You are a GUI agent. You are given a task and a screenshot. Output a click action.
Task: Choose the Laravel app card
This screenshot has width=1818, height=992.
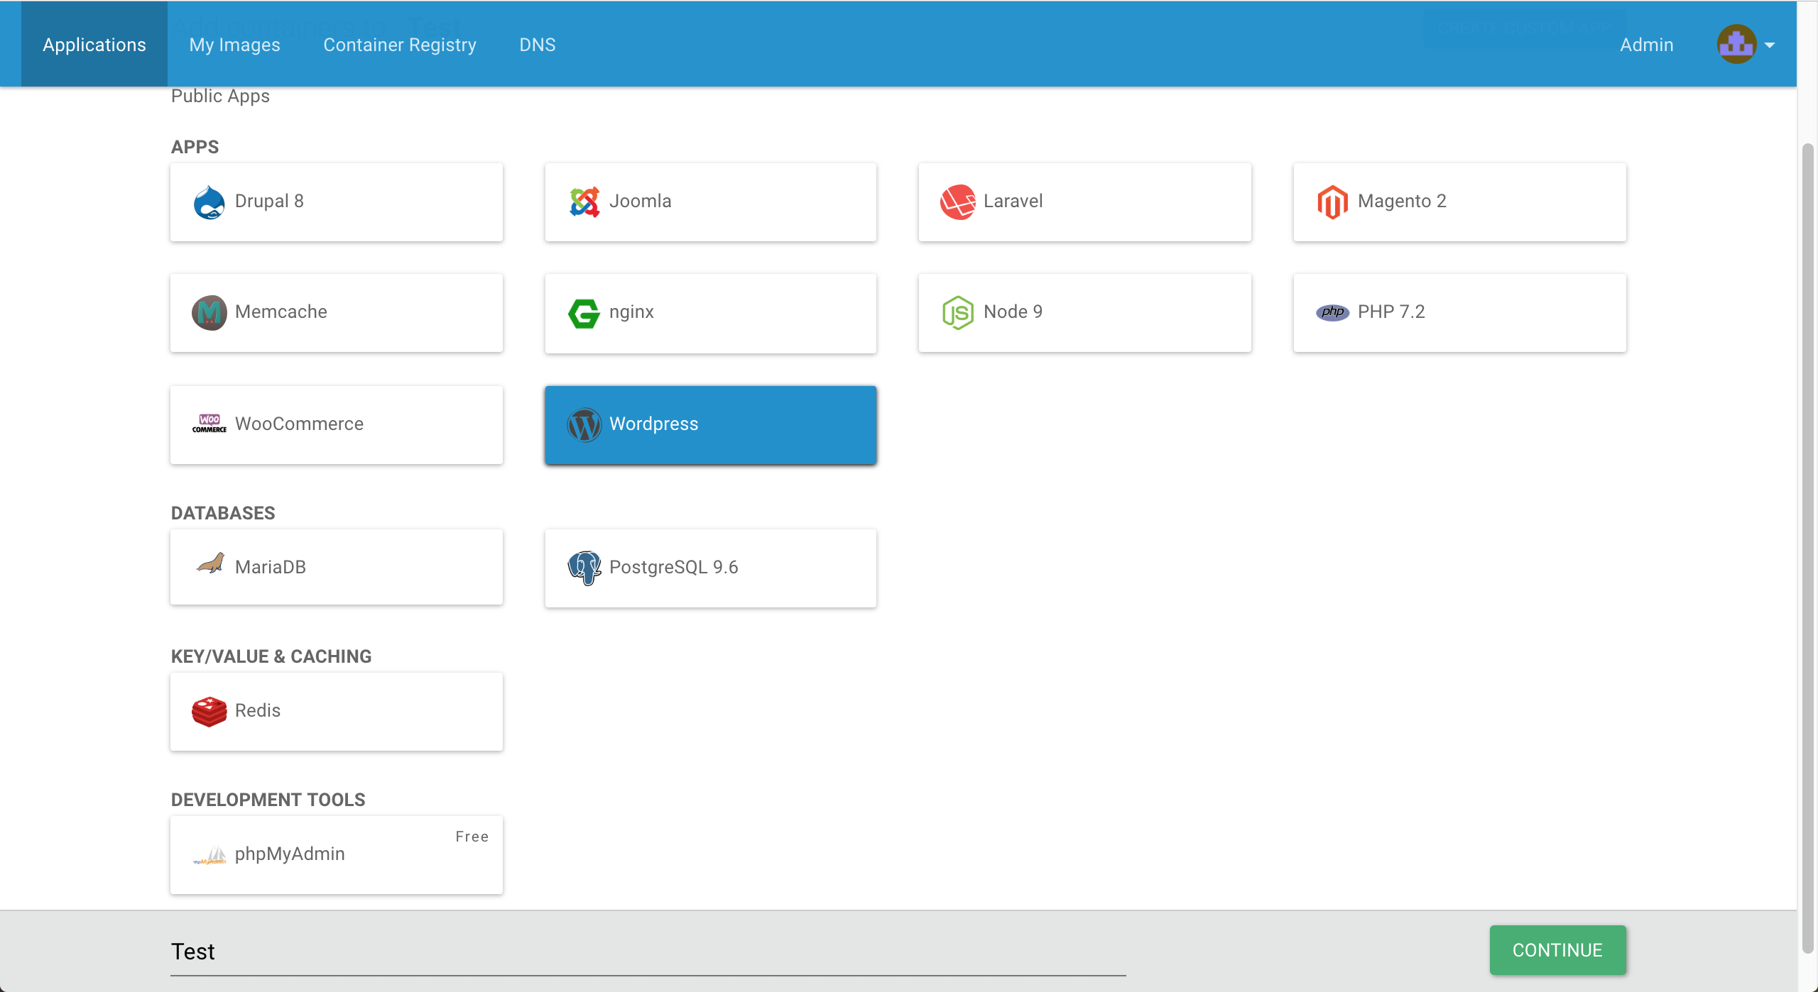(1085, 202)
